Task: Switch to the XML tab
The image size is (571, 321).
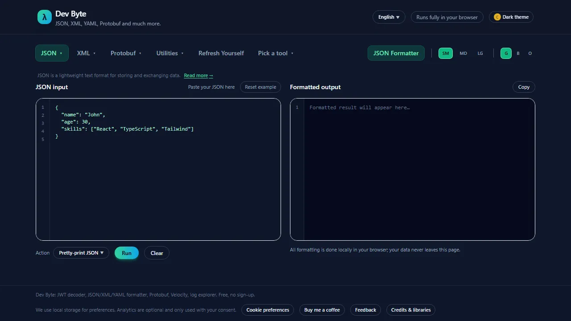Action: tap(86, 53)
